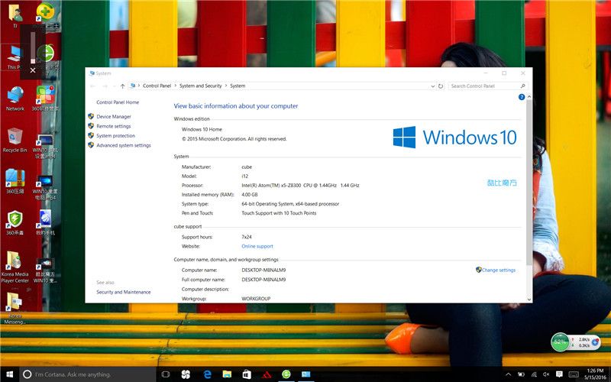
Task: Open Task View from the taskbar
Action: [x=166, y=374]
